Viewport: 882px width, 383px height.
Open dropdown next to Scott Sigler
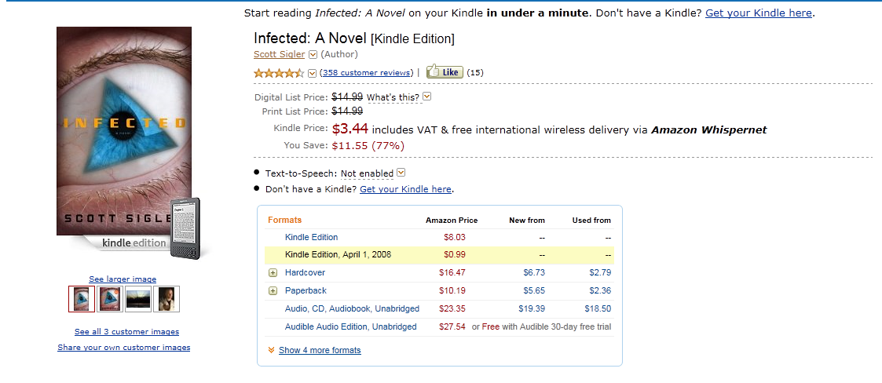tap(313, 55)
